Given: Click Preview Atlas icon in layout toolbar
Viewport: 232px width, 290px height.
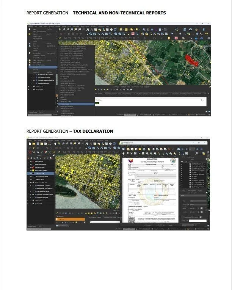Looking at the screenshot, I should pos(179,149).
